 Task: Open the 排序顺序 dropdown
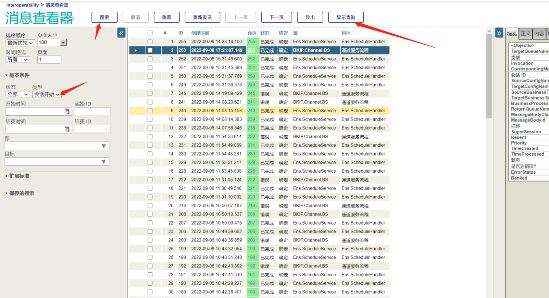[x=20, y=43]
